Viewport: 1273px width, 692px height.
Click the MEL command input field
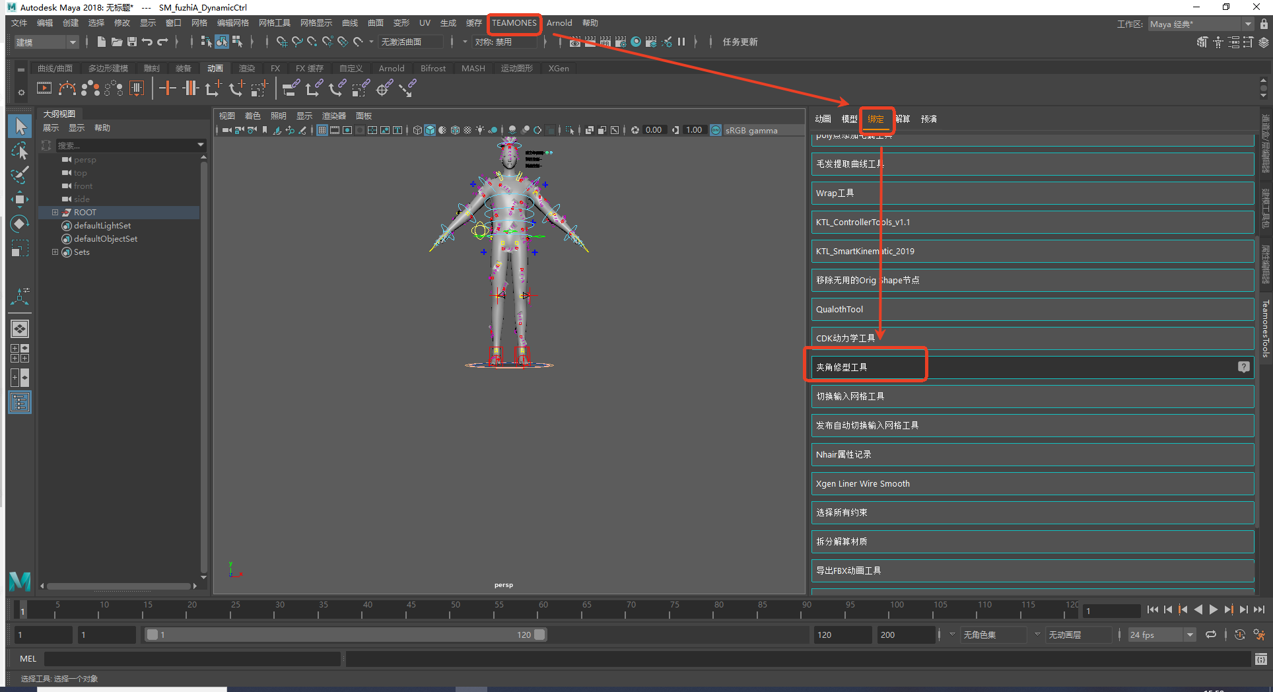[191, 658]
